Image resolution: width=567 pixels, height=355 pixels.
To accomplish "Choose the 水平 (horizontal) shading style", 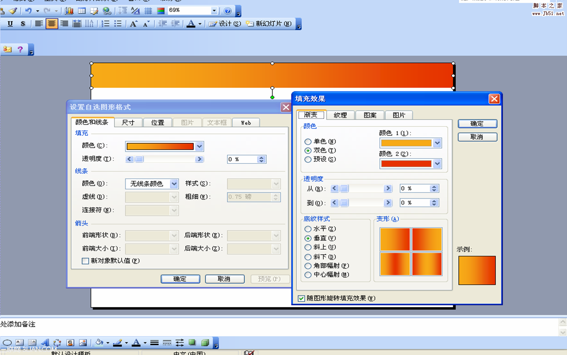I will click(x=308, y=229).
